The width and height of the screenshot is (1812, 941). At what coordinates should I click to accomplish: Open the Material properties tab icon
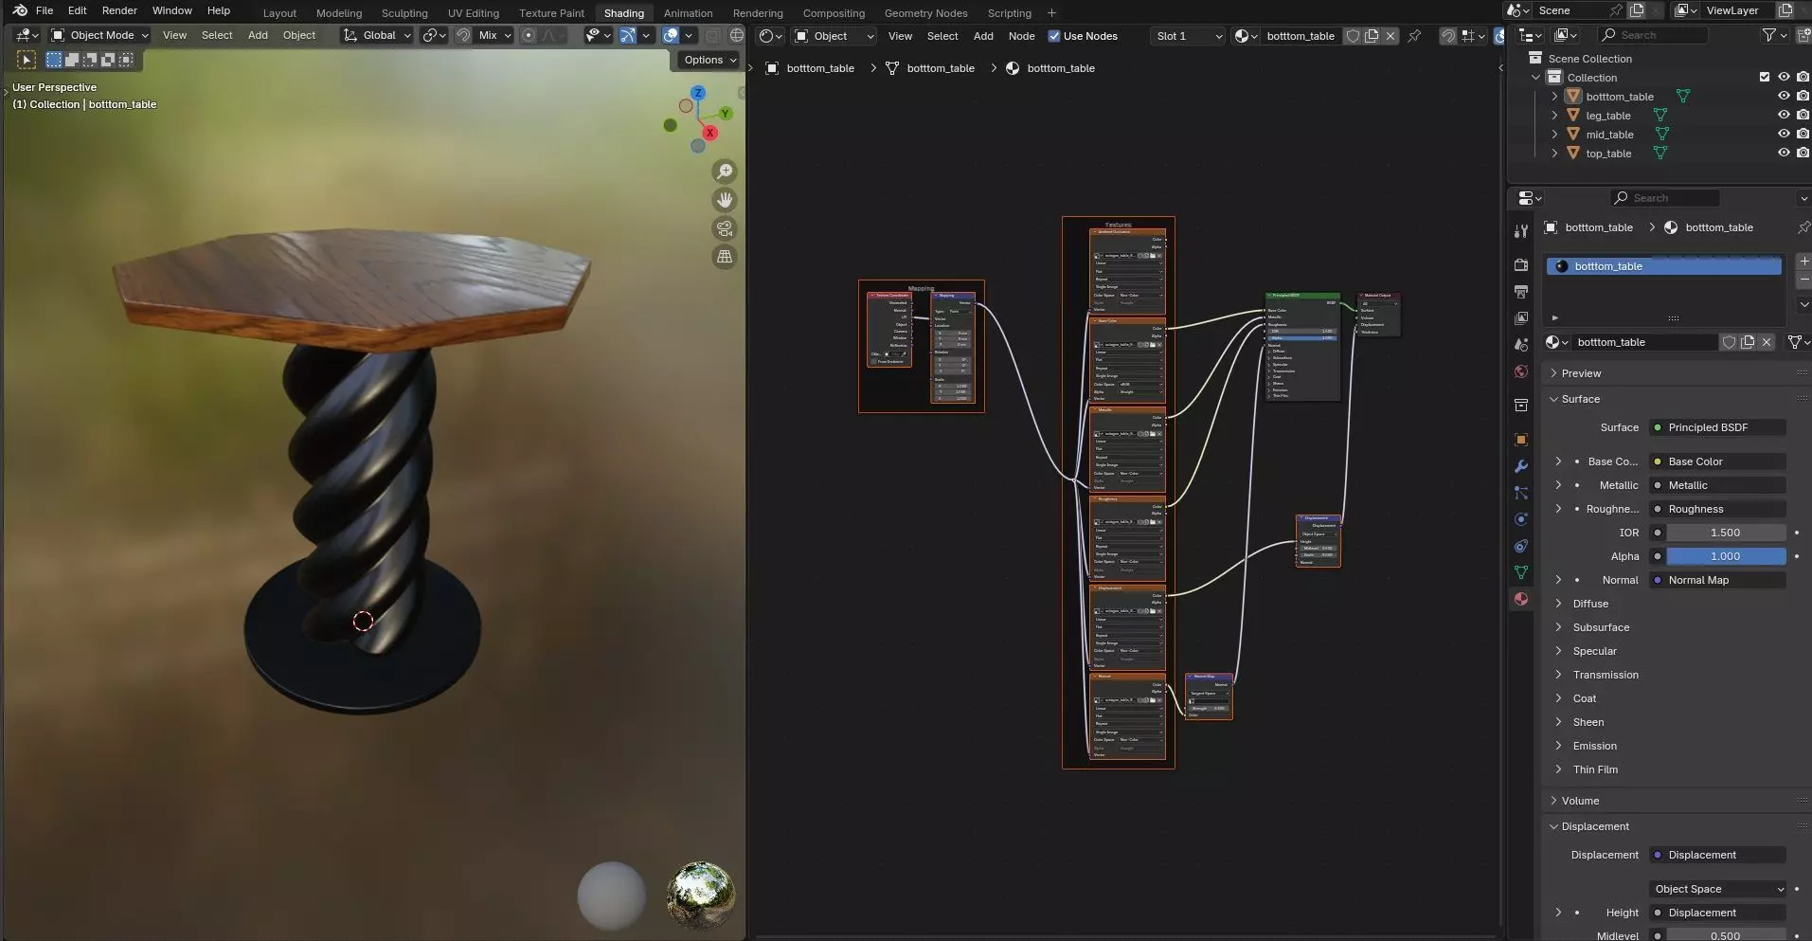click(1521, 599)
